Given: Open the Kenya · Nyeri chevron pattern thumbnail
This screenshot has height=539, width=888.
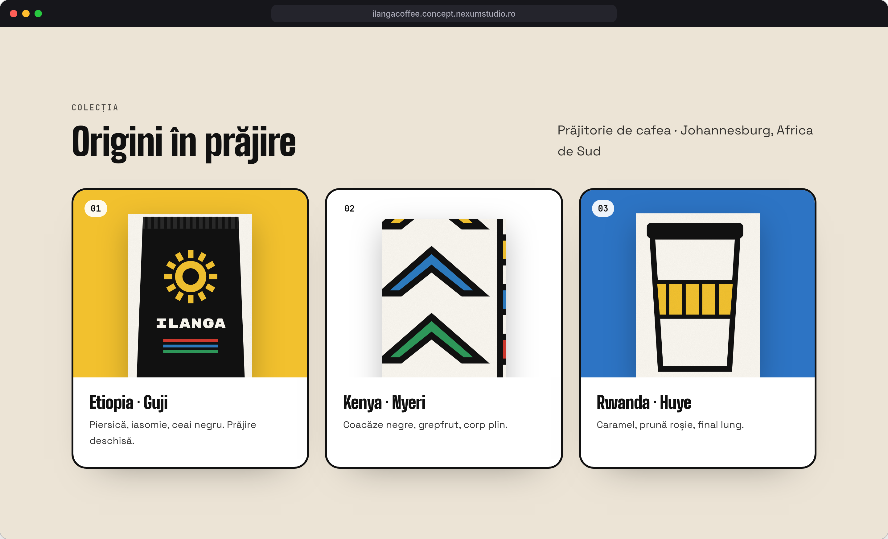Looking at the screenshot, I should click(x=444, y=298).
